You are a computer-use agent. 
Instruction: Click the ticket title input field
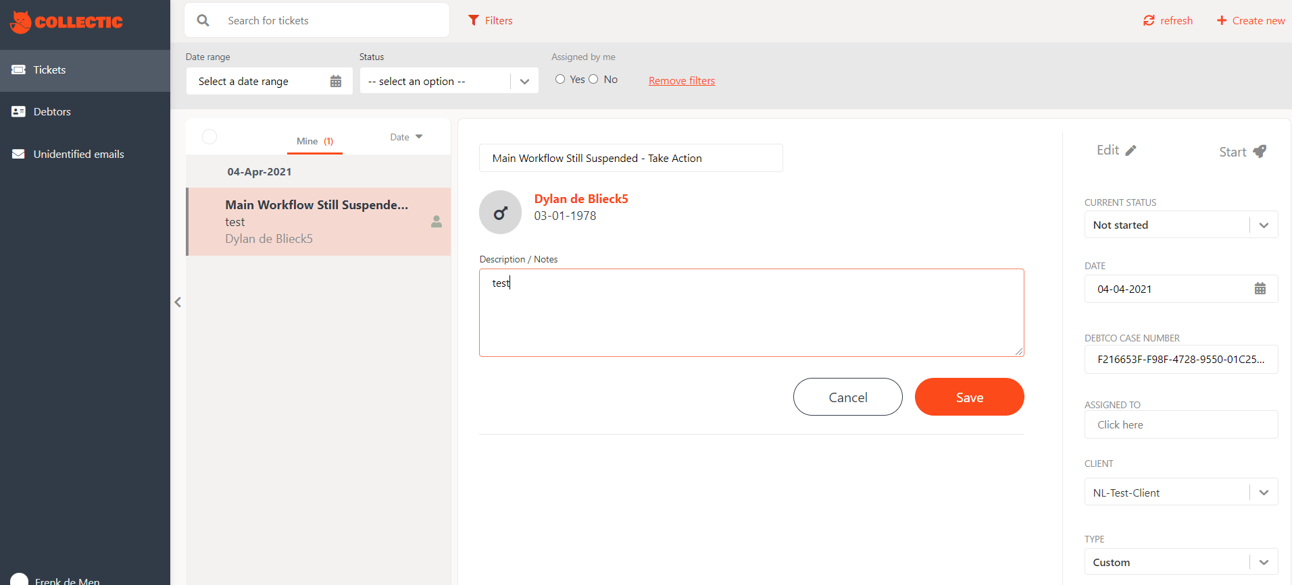[x=631, y=158]
